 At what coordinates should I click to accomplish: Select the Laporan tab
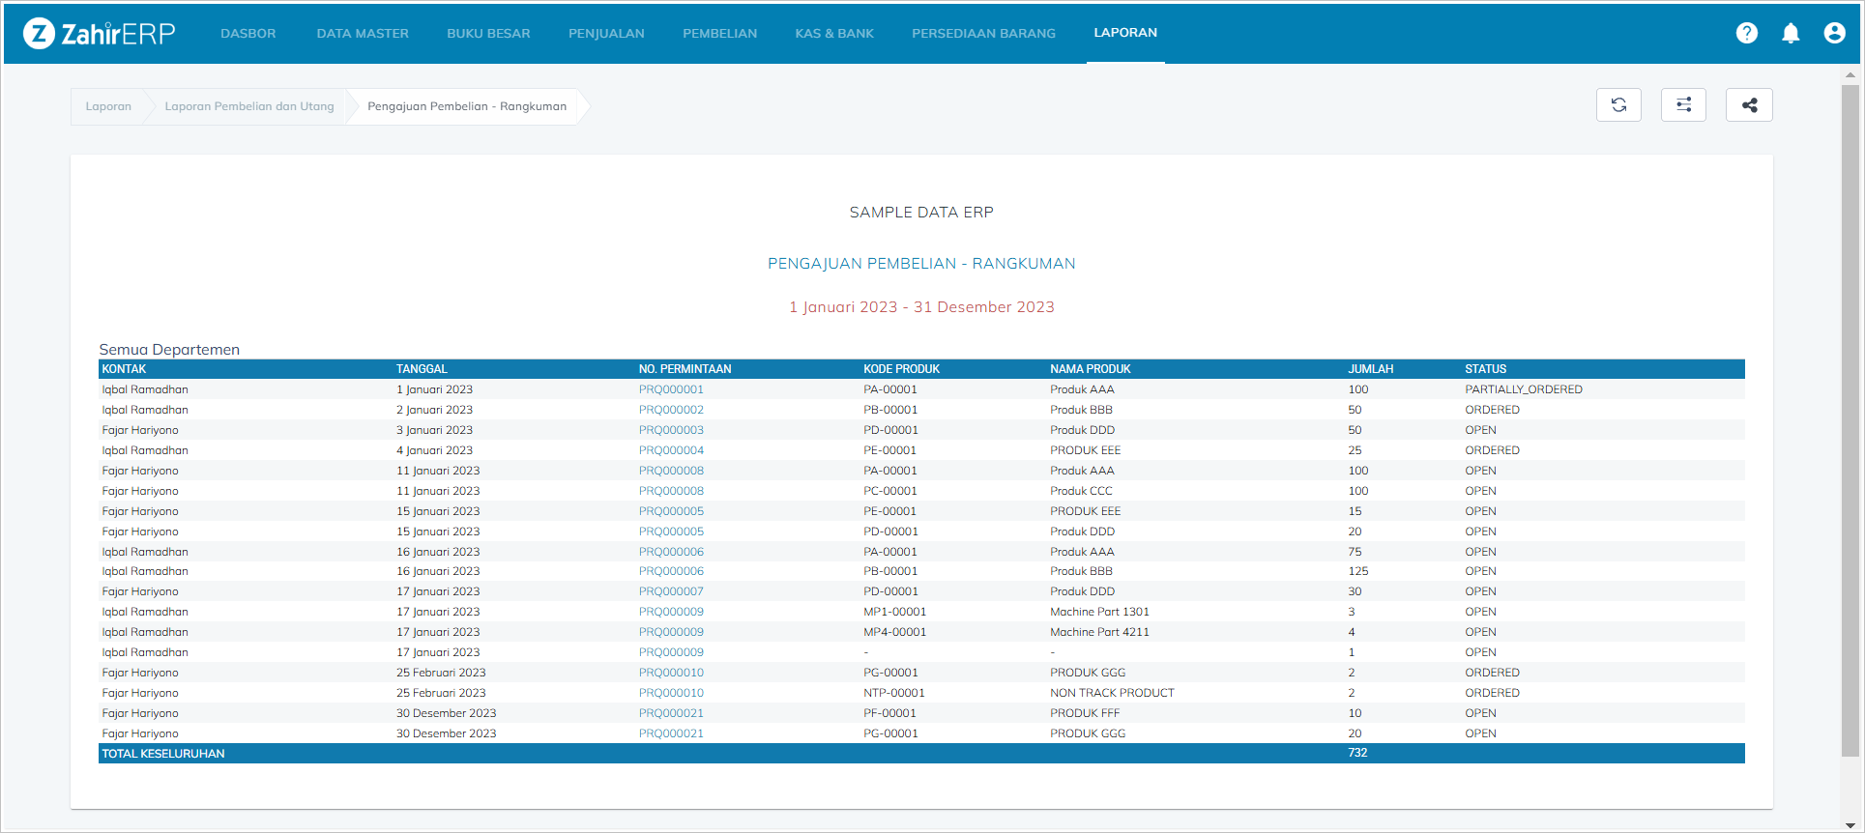1125,33
